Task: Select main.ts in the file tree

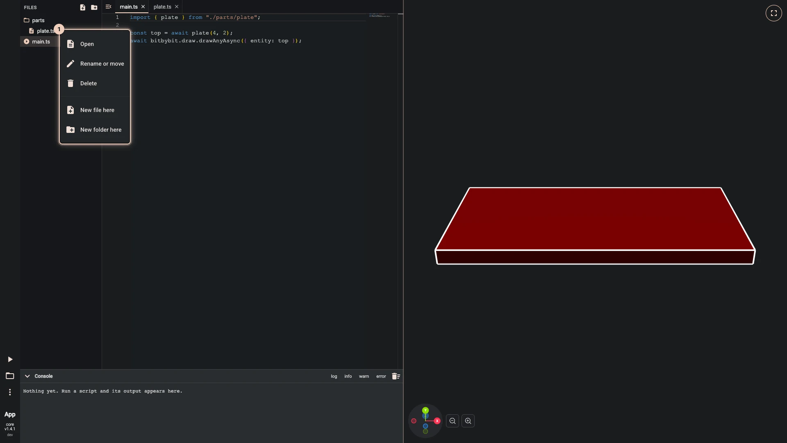Action: pyautogui.click(x=41, y=41)
